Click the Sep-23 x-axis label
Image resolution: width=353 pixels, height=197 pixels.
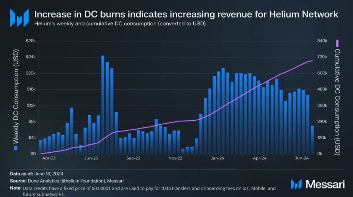tap(133, 158)
